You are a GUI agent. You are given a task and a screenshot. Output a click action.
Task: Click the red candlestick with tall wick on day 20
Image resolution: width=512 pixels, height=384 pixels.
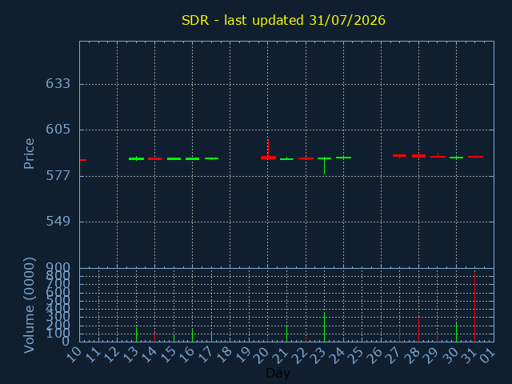pyautogui.click(x=268, y=150)
